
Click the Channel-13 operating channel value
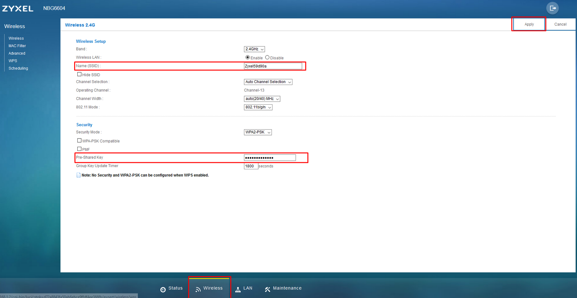tap(254, 90)
